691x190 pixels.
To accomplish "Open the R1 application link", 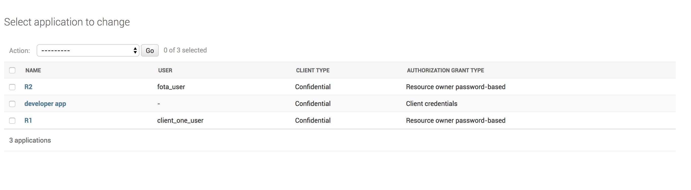I will pos(28,120).
